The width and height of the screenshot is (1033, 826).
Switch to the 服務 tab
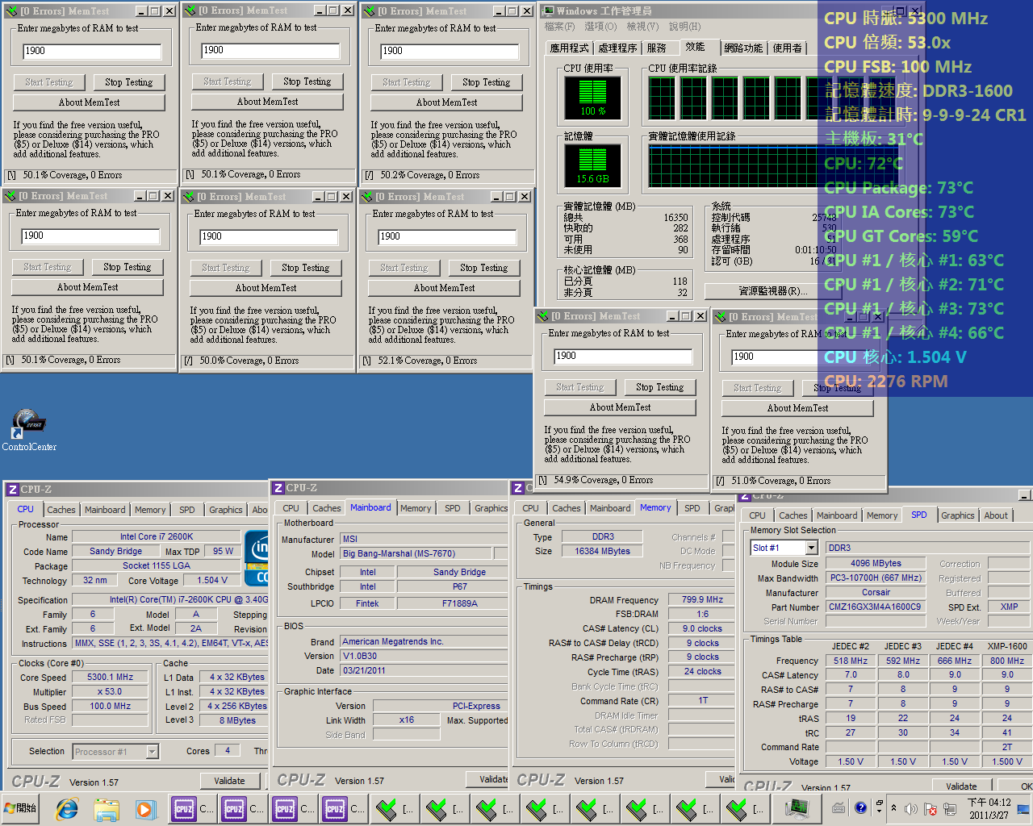pyautogui.click(x=657, y=48)
